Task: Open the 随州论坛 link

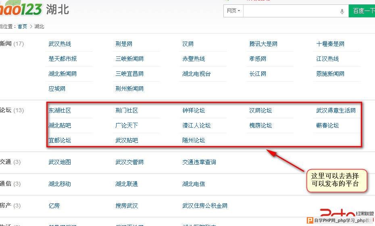Action: pos(194,140)
